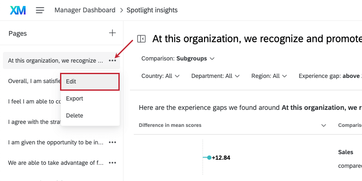Open the Country filter dropdown
362x181 pixels.
click(160, 76)
